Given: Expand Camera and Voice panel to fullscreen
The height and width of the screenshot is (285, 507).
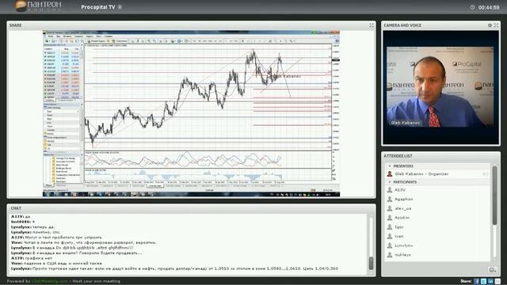Looking at the screenshot, I should tap(496, 25).
